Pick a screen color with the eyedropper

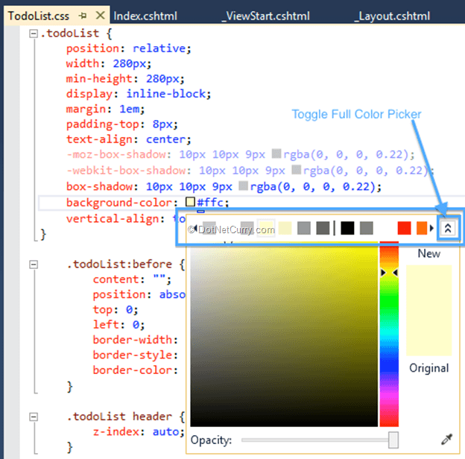coord(446,440)
